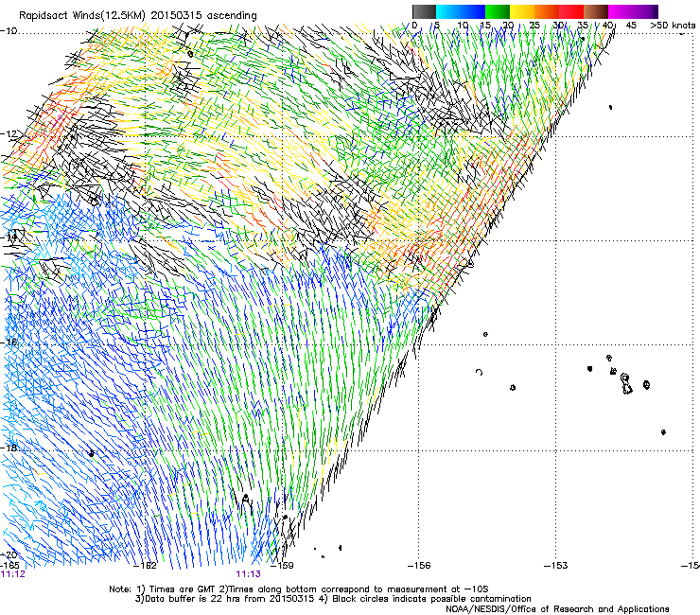
Task: Select the green 15-20 knots legend swatch
Action: (x=498, y=11)
